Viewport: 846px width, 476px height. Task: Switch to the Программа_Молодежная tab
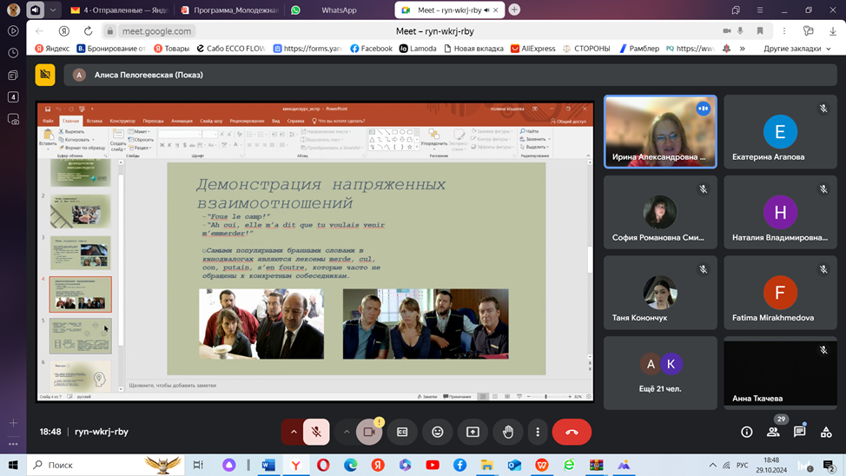(x=230, y=10)
